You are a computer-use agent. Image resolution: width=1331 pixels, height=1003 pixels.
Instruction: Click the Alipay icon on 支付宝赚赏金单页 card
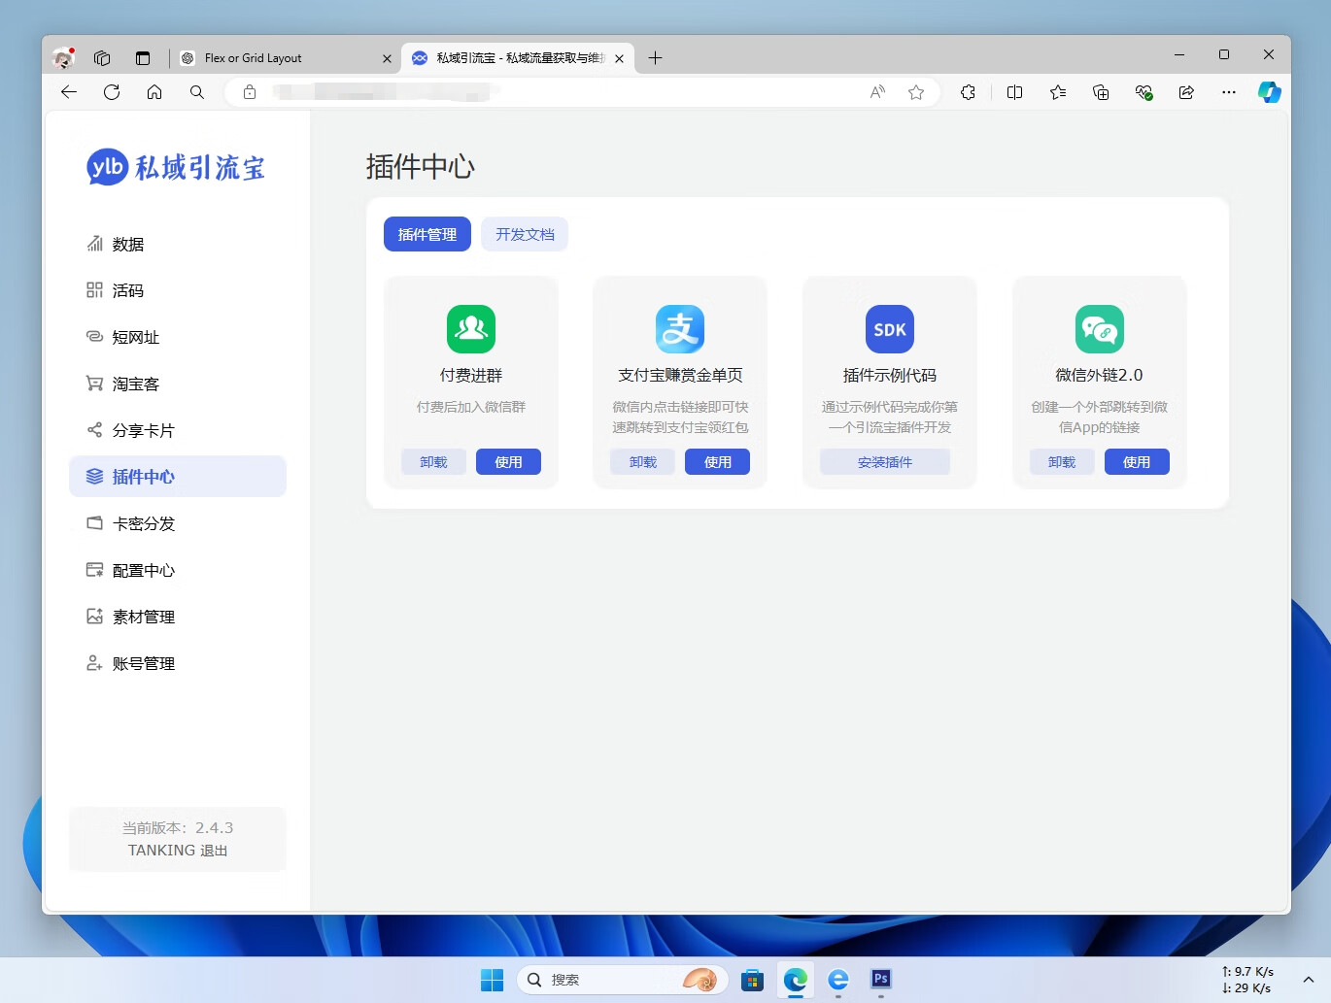pyautogui.click(x=679, y=329)
